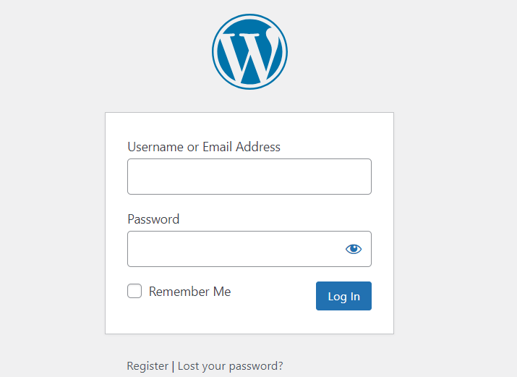Toggle password visibility in the Password field

353,249
